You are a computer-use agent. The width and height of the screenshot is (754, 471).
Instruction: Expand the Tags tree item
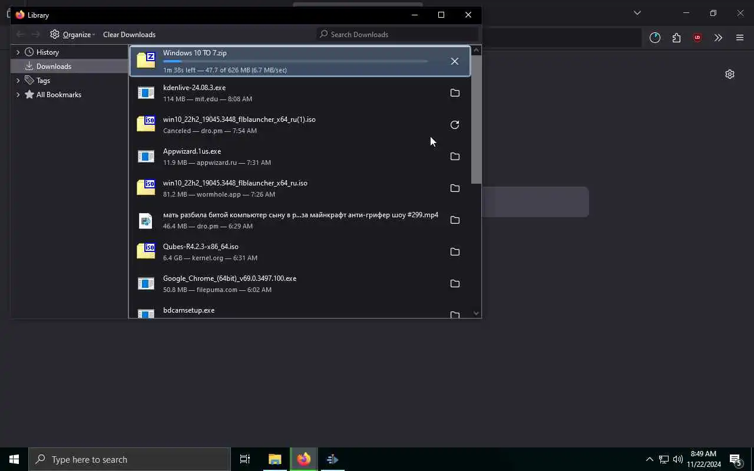point(18,81)
